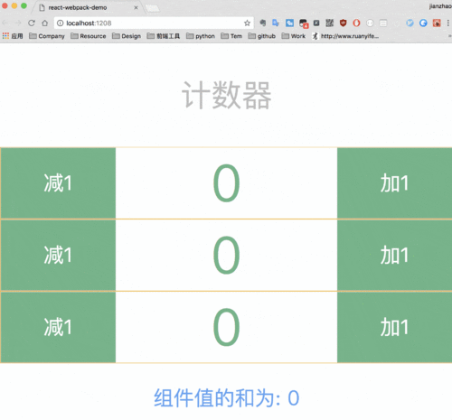Open the blue square extension icon
Screen dimensions: 452x420
tap(289, 23)
